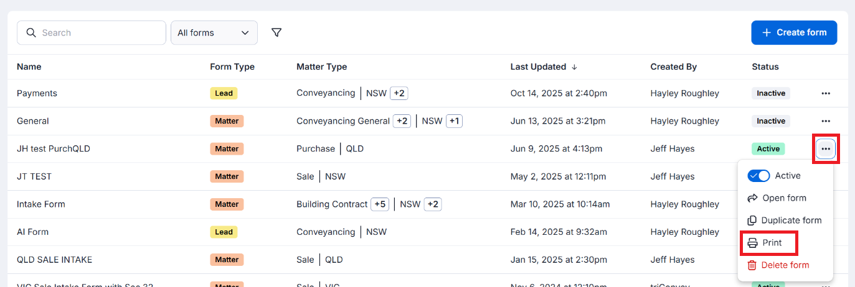Open more options for General row

(x=826, y=121)
